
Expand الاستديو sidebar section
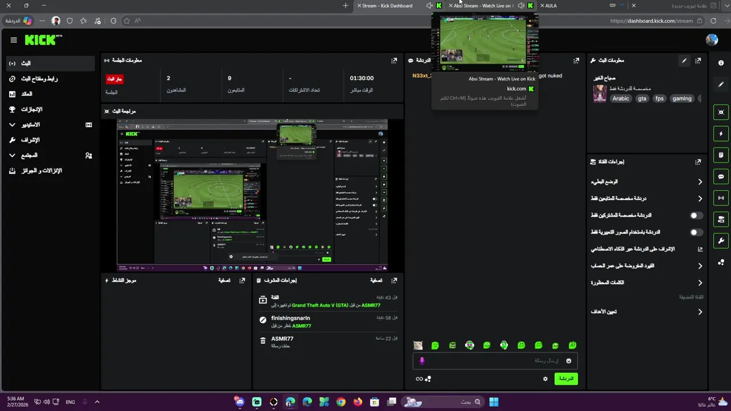(x=50, y=124)
